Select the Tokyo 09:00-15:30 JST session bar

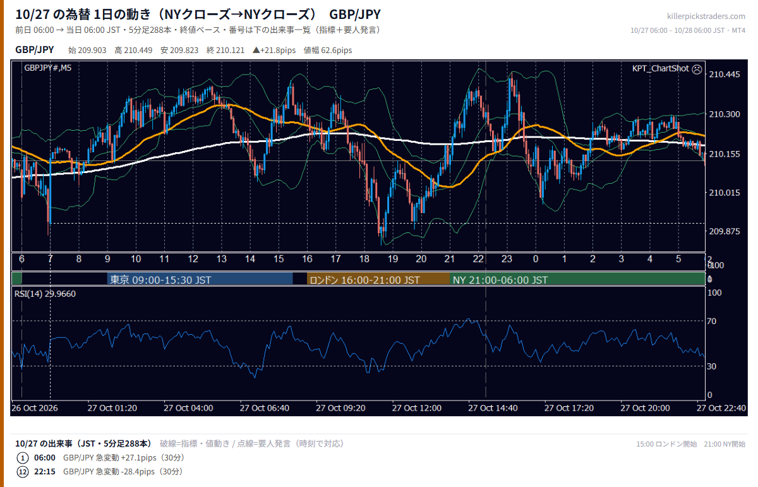coord(200,279)
